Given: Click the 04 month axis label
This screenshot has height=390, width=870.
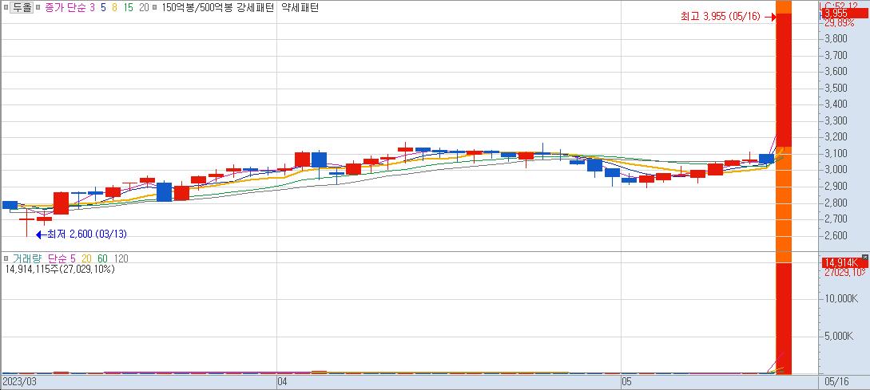Looking at the screenshot, I should pyautogui.click(x=282, y=382).
